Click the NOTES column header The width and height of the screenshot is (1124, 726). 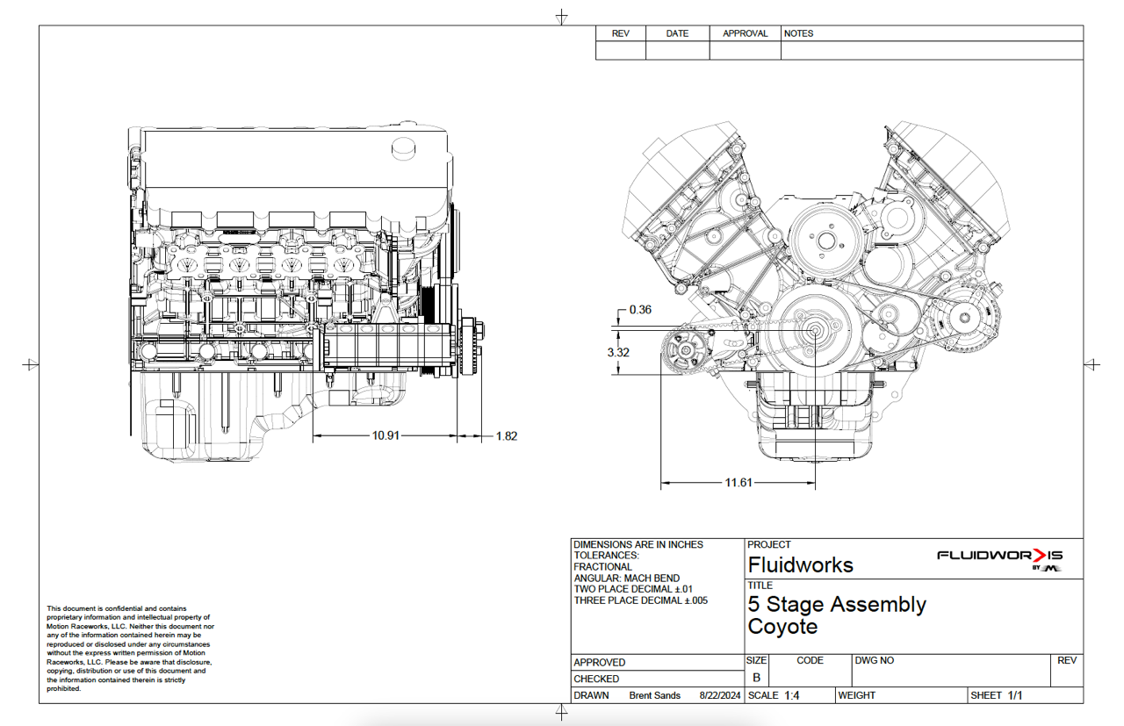pyautogui.click(x=798, y=33)
